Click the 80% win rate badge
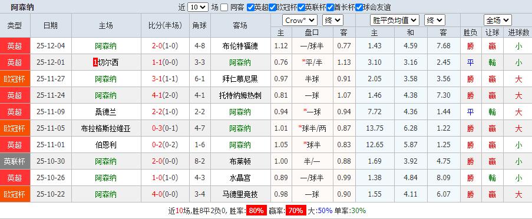This screenshot has width=532, height=219. click(x=256, y=211)
